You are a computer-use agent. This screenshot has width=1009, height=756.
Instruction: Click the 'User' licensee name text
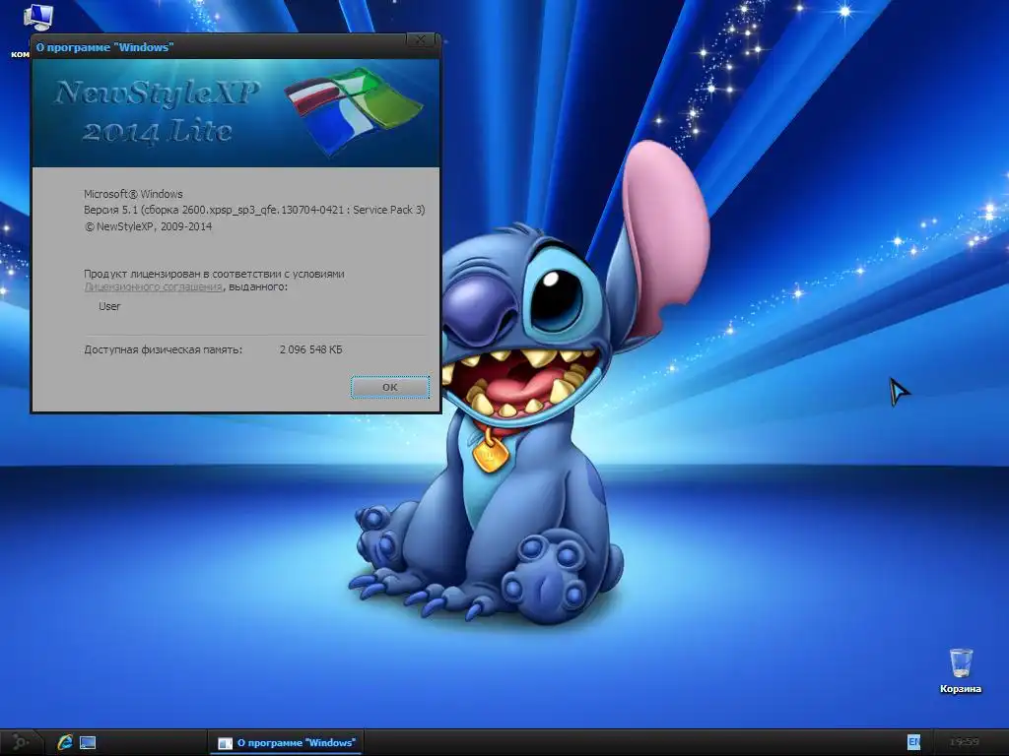(x=109, y=306)
